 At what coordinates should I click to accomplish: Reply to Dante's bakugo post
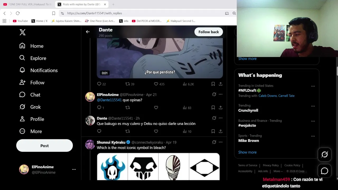pos(99,131)
